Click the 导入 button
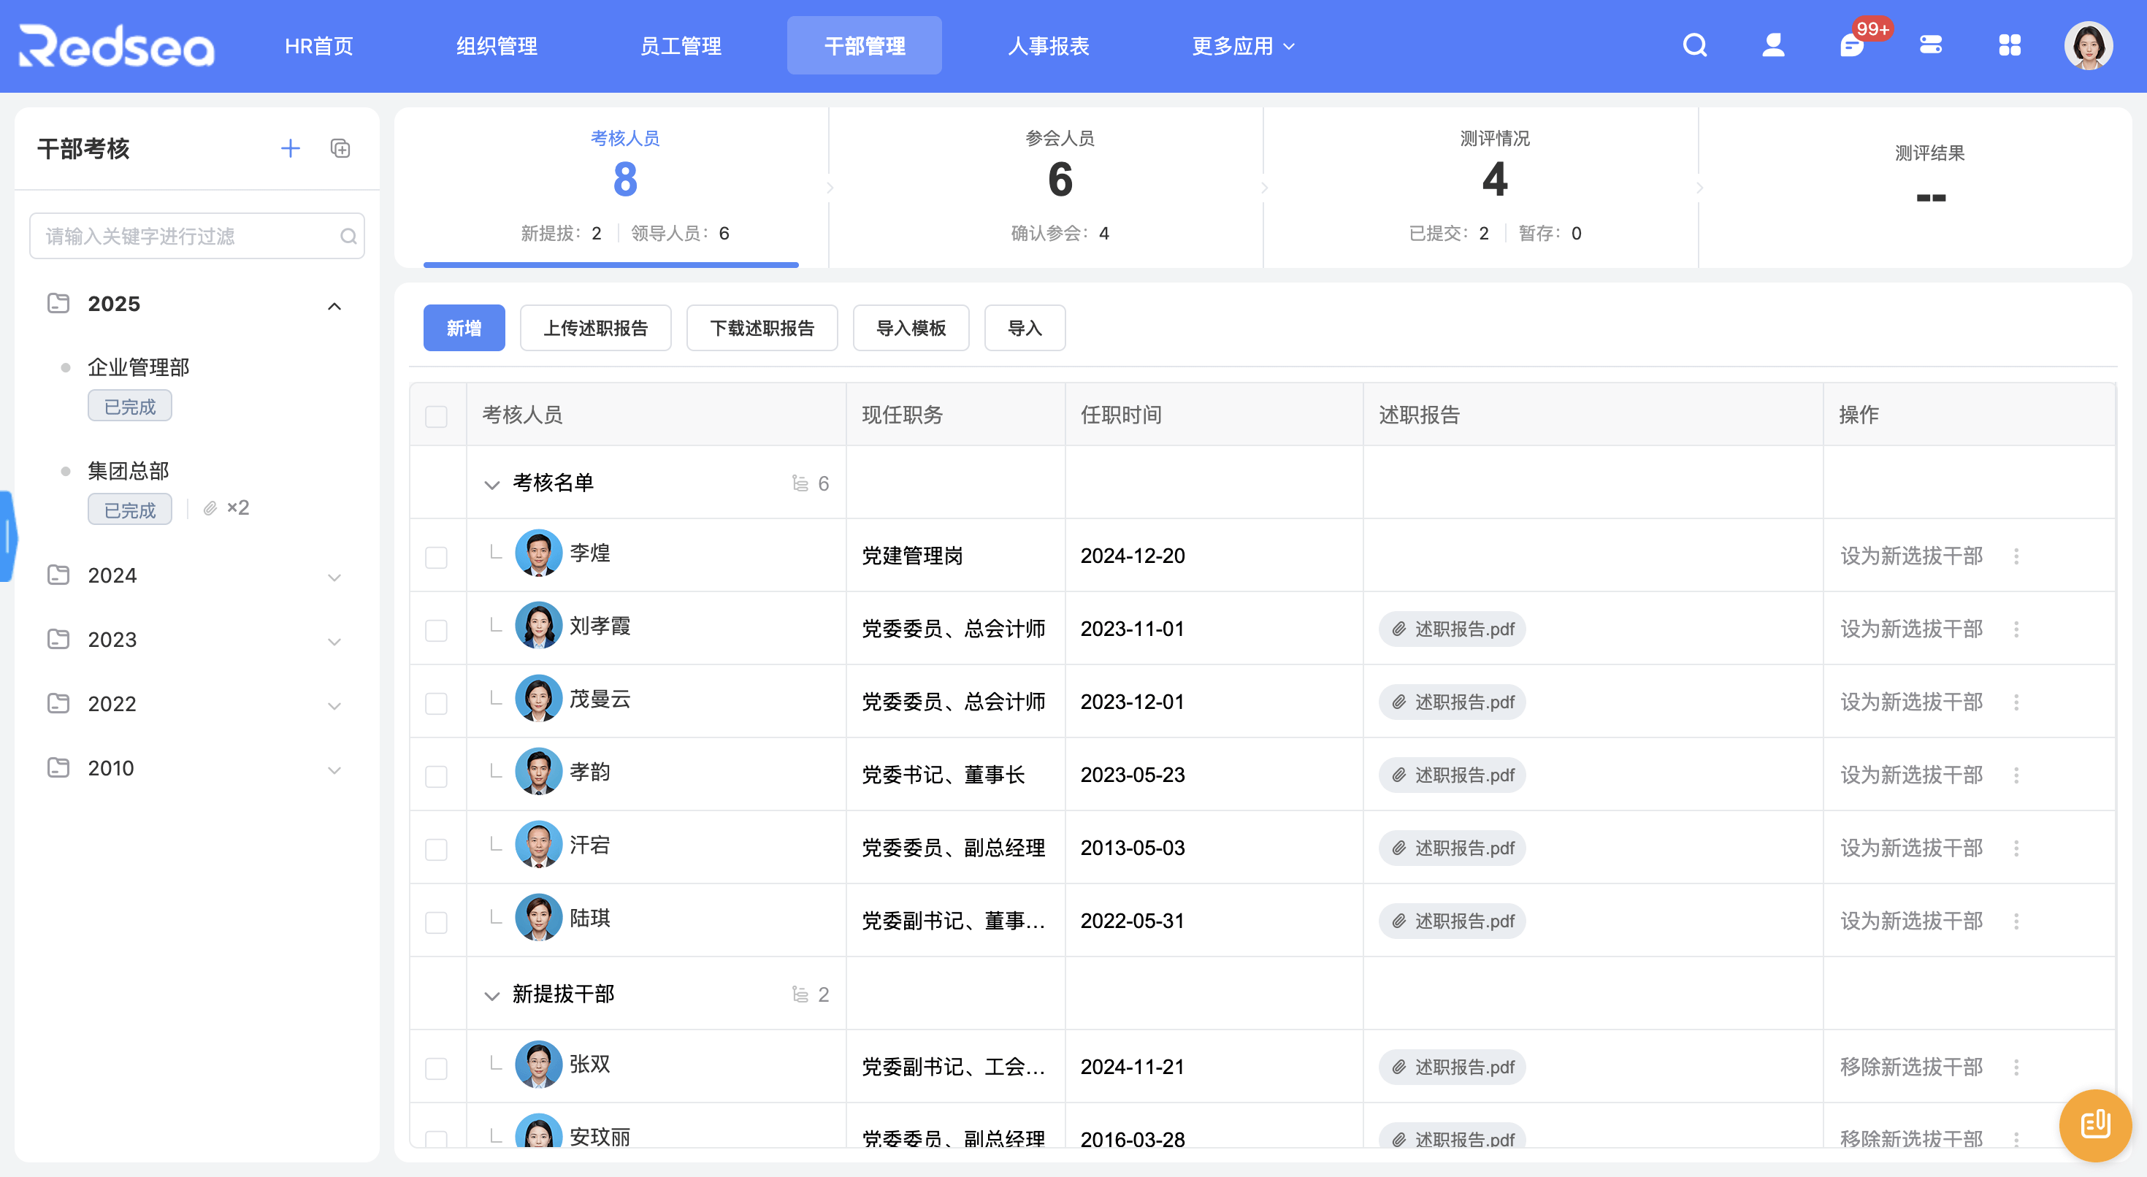This screenshot has width=2147, height=1177. (1025, 328)
